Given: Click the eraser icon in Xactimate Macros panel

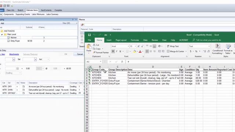Looking at the screenshot, I should click(x=82, y=25).
